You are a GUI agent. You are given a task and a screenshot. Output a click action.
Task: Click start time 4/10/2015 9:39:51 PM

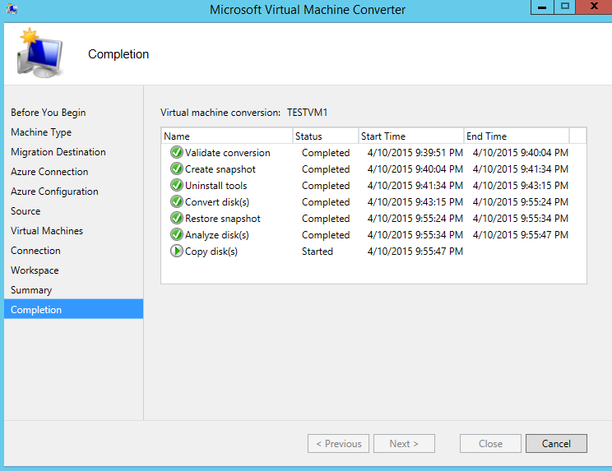coord(415,152)
